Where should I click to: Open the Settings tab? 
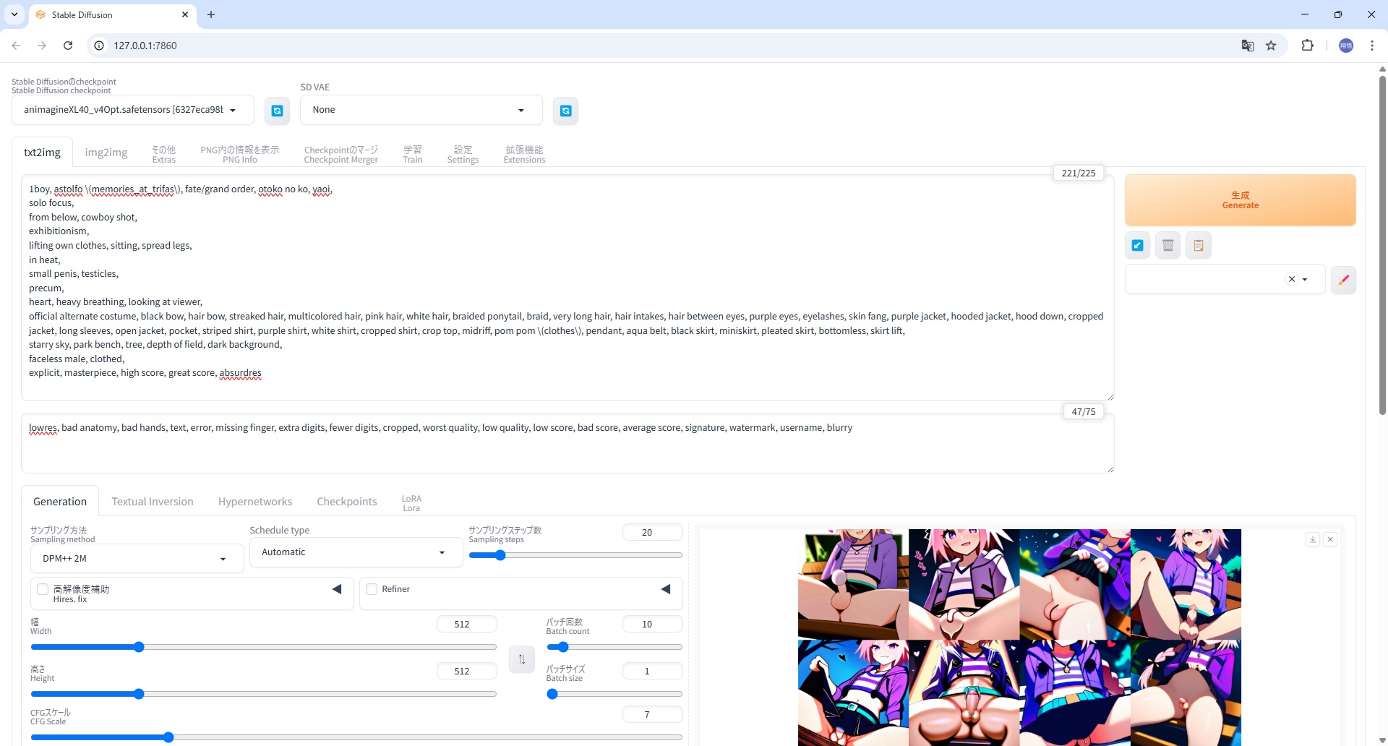463,155
